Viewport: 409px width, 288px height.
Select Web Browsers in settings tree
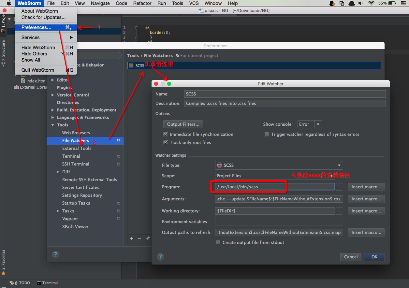coord(76,133)
